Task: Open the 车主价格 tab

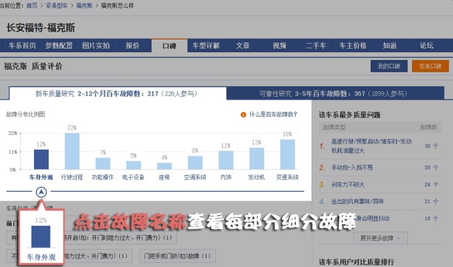Action: [353, 46]
